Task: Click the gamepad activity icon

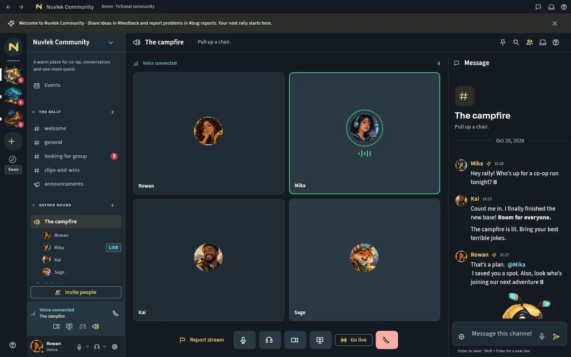Action: click(x=82, y=327)
